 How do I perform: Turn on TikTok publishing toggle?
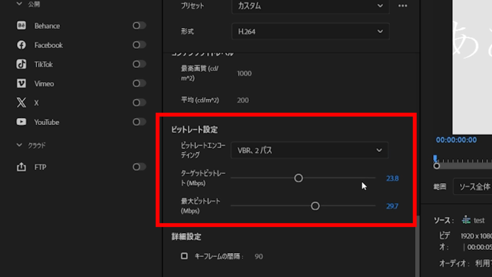(x=139, y=64)
